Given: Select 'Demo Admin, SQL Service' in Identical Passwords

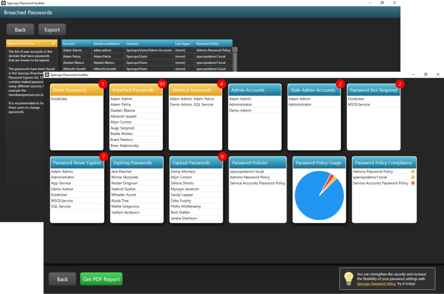Looking at the screenshot, I should [196, 104].
